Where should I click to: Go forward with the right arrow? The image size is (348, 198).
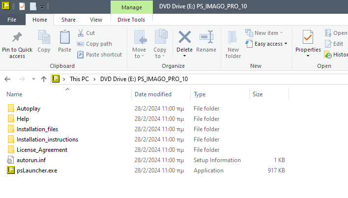coord(22,79)
